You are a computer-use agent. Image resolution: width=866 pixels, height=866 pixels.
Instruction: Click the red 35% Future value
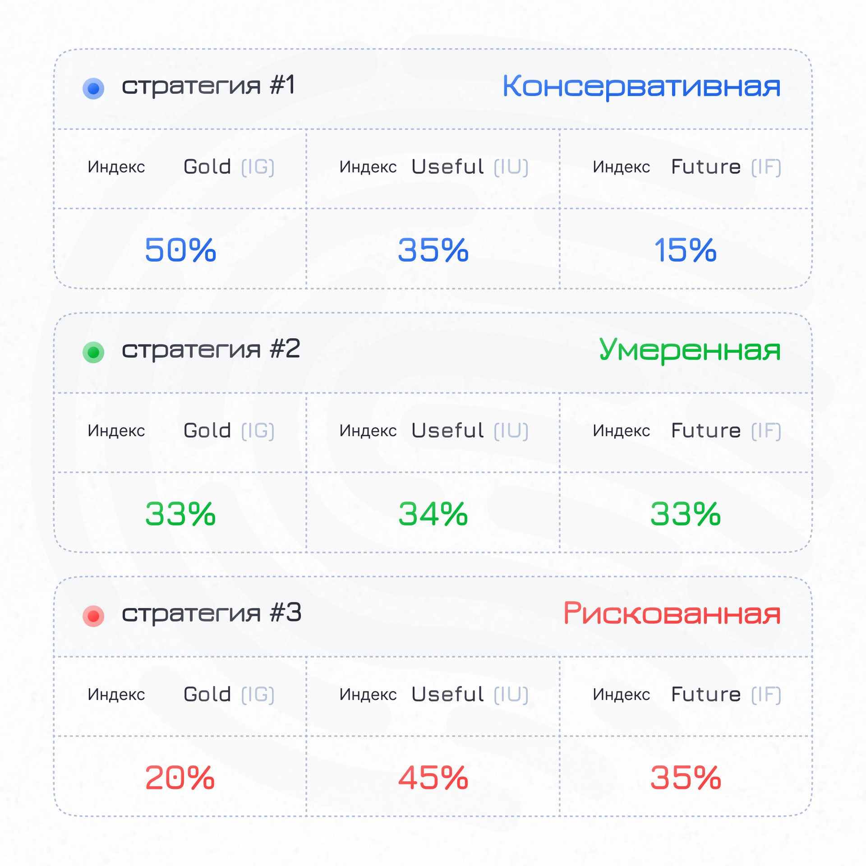point(686,778)
